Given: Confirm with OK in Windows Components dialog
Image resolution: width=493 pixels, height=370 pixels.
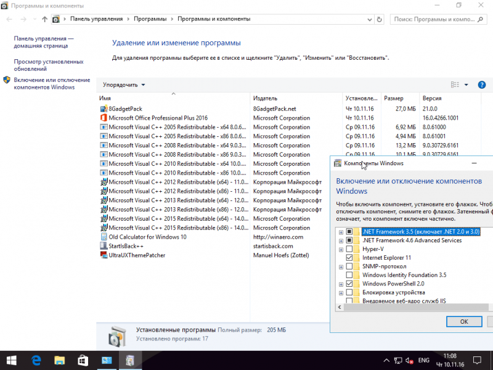Looking at the screenshot, I should pyautogui.click(x=464, y=321).
